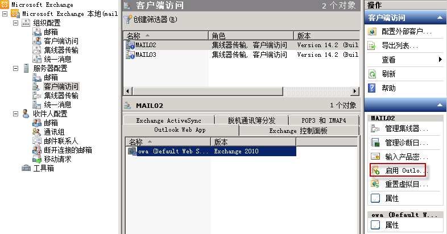Select 断开连接的邮箱 tree label
This screenshot has width=447, height=234.
point(68,150)
